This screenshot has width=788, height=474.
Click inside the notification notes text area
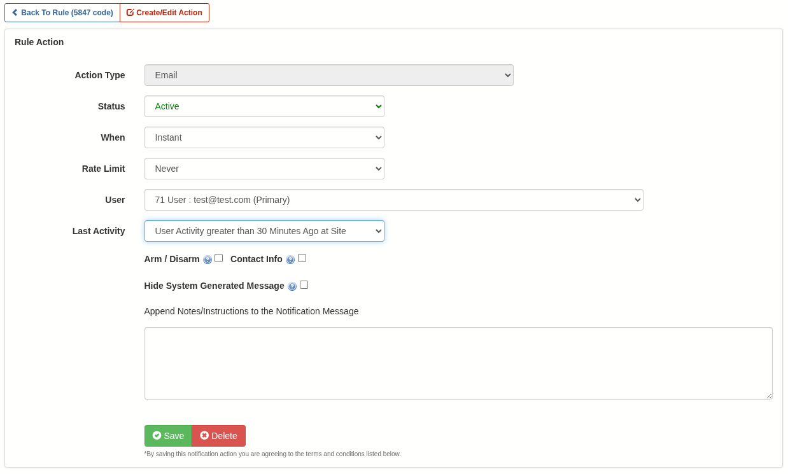(458, 363)
